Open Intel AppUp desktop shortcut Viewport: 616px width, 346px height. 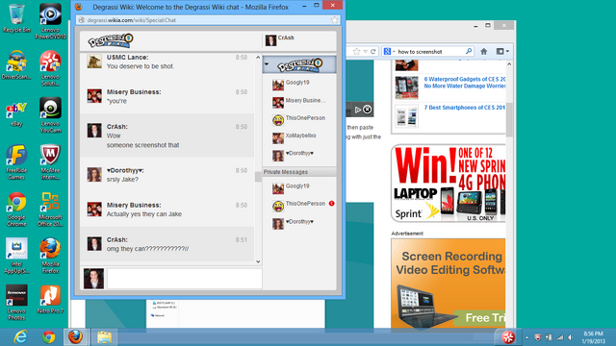tap(16, 256)
